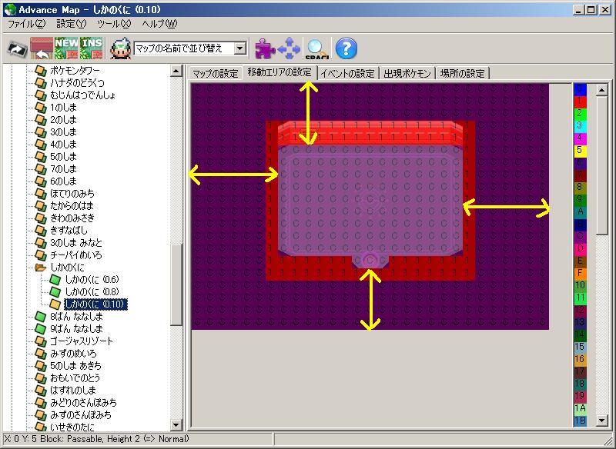
Task: Click the INS insert map icon
Action: (x=91, y=48)
